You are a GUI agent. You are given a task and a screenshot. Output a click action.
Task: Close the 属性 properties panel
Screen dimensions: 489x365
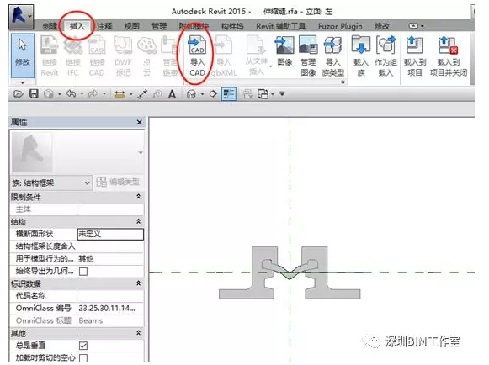click(x=139, y=122)
